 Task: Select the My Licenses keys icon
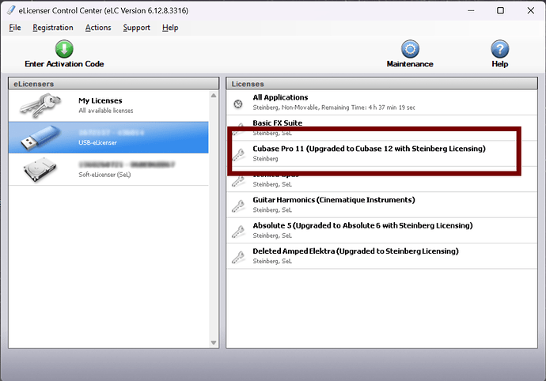click(x=41, y=105)
